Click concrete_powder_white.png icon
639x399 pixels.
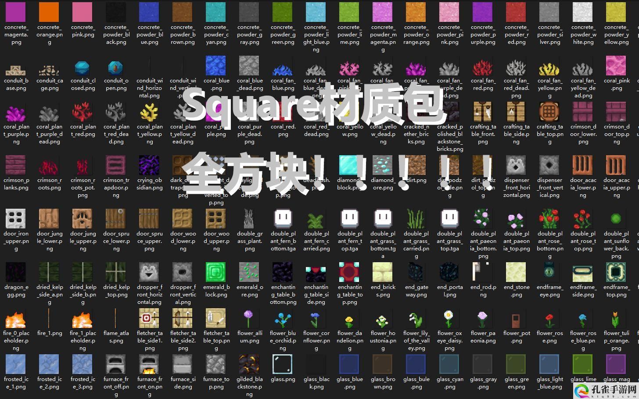(583, 12)
